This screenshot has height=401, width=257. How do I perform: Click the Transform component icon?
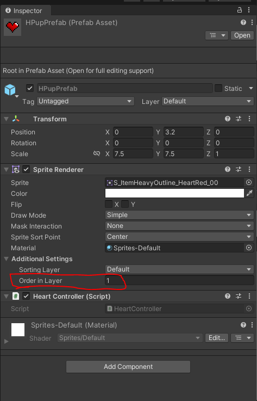[x=16, y=119]
